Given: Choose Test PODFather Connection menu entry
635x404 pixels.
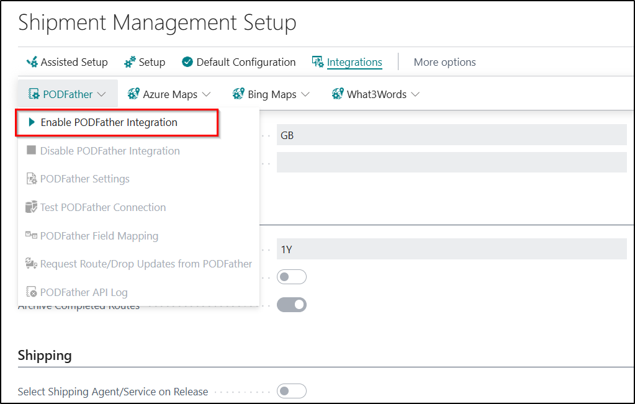Looking at the screenshot, I should coord(138,207).
